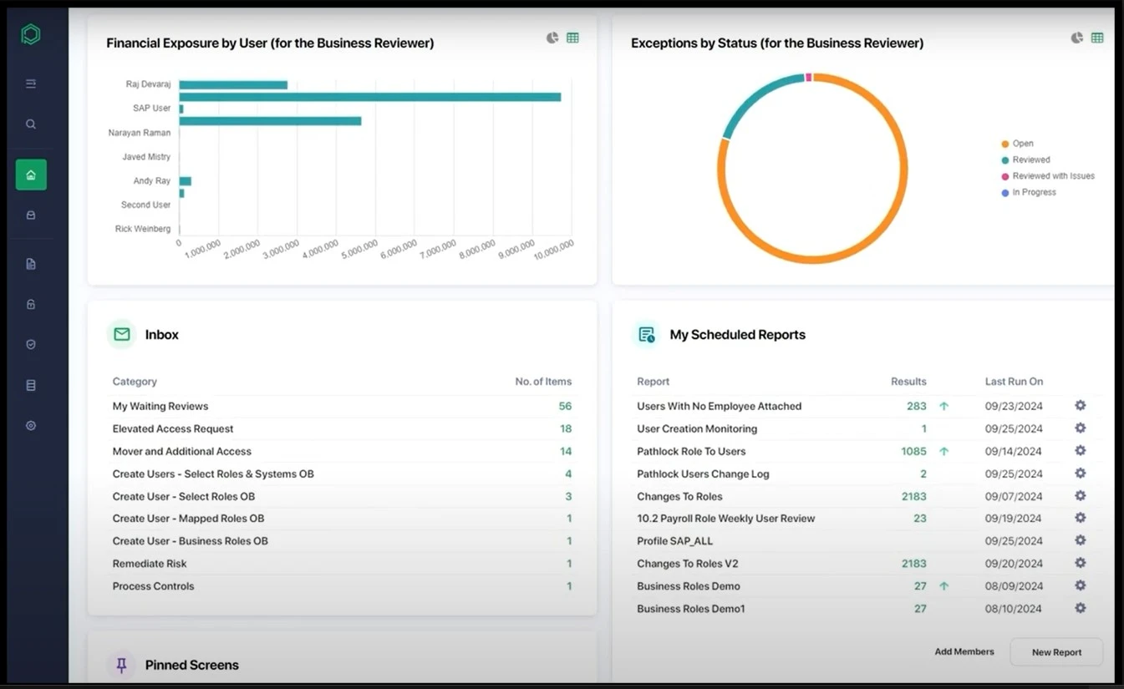
Task: Select the document item in the sidebar
Action: click(30, 263)
